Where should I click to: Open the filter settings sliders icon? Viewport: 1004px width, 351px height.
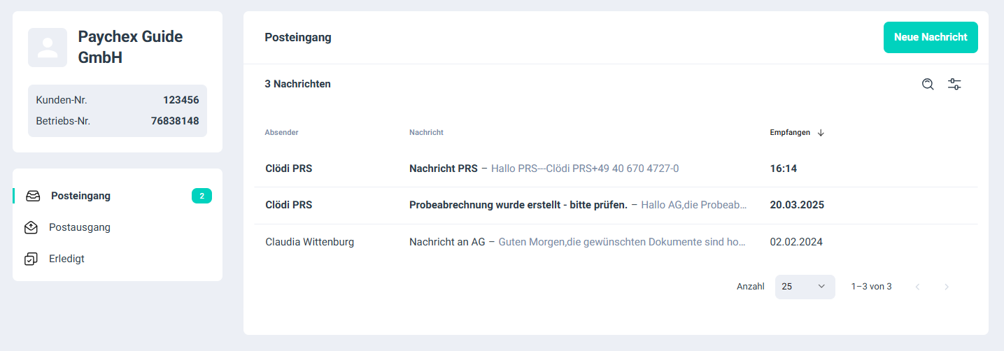coord(954,85)
